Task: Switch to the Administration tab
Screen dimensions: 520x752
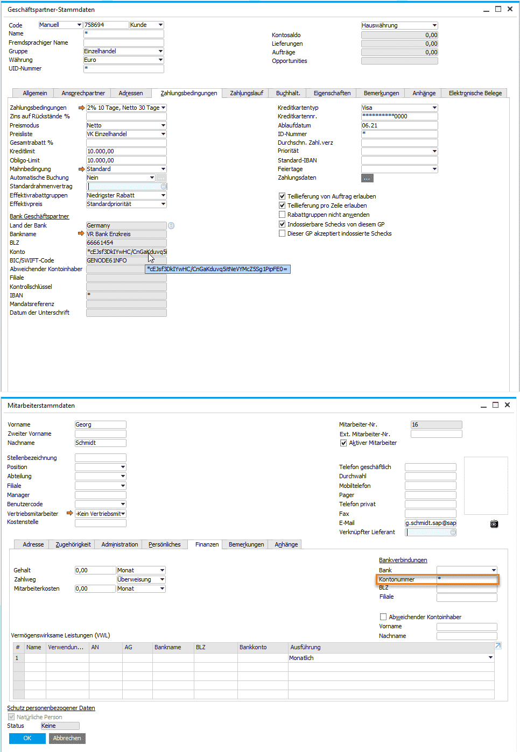Action: (x=120, y=545)
